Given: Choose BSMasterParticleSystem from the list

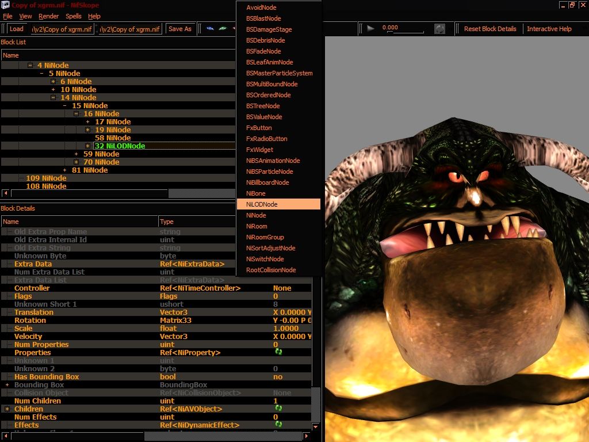Looking at the screenshot, I should (278, 73).
